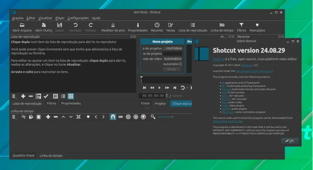Click the project name input field
The width and height of the screenshot is (313, 170).
point(173,54)
